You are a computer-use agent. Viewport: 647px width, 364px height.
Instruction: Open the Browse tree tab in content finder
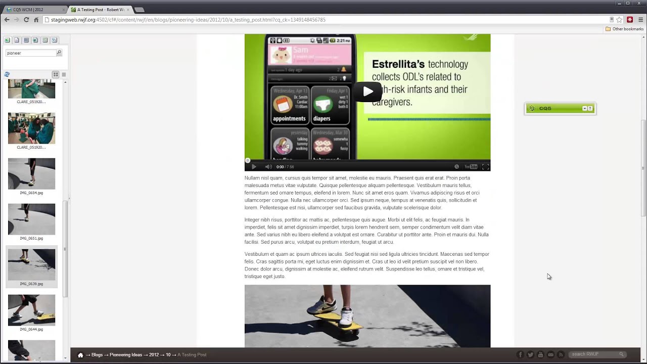click(55, 40)
